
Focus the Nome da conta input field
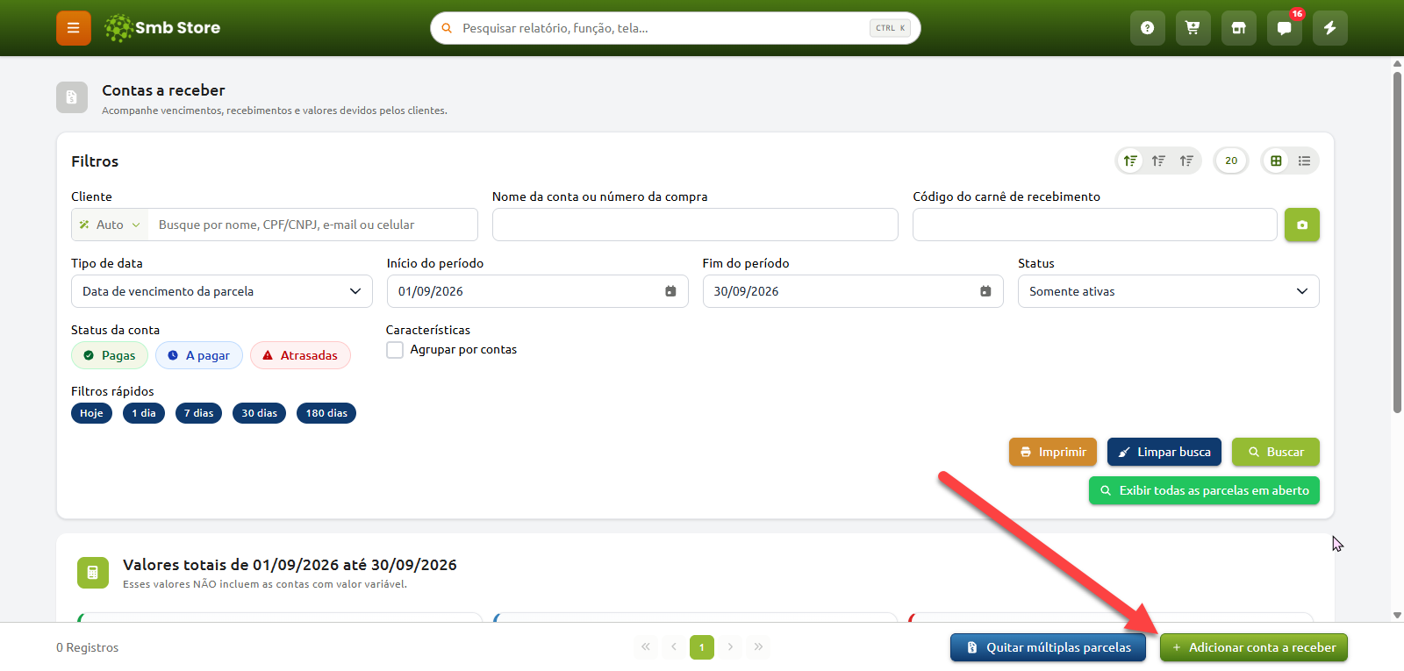pos(695,225)
